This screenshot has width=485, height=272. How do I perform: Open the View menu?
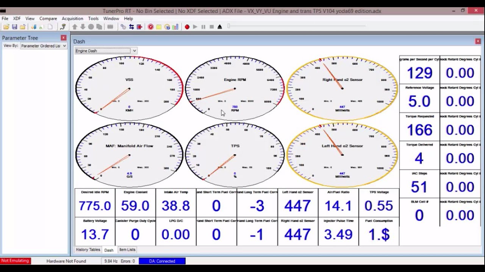pos(30,19)
